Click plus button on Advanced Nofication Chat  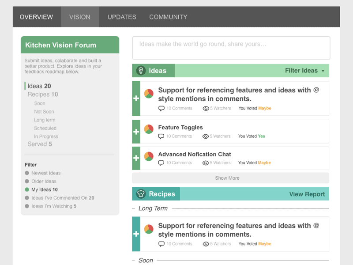[136, 158]
